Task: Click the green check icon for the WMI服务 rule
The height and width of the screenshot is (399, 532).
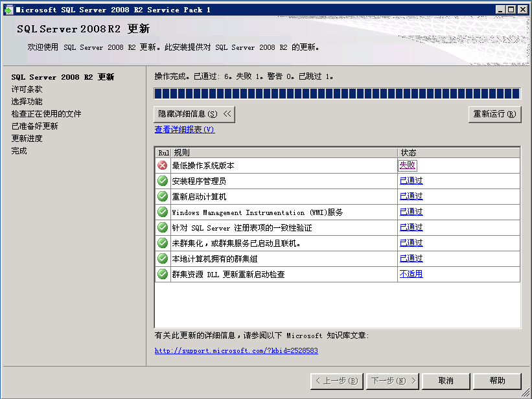Action: coord(163,212)
